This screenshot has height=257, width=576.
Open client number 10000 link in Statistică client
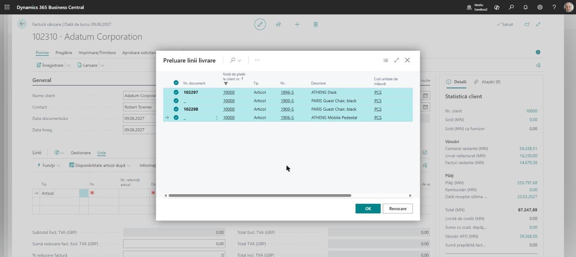tap(531, 111)
